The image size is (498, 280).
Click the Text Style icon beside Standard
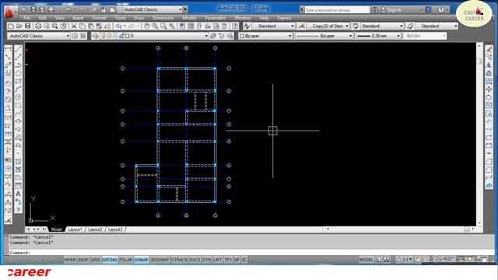pos(247,26)
